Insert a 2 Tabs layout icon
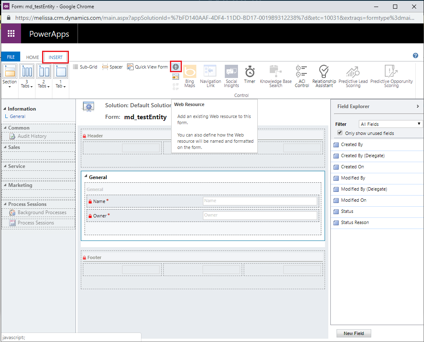Viewport: 424px width, 342px height. tap(44, 71)
